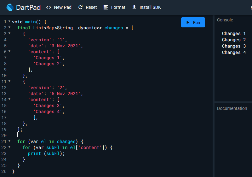The height and width of the screenshot is (177, 252).
Task: Click 'Changes 2' string on line 8
Action: pyautogui.click(x=48, y=64)
